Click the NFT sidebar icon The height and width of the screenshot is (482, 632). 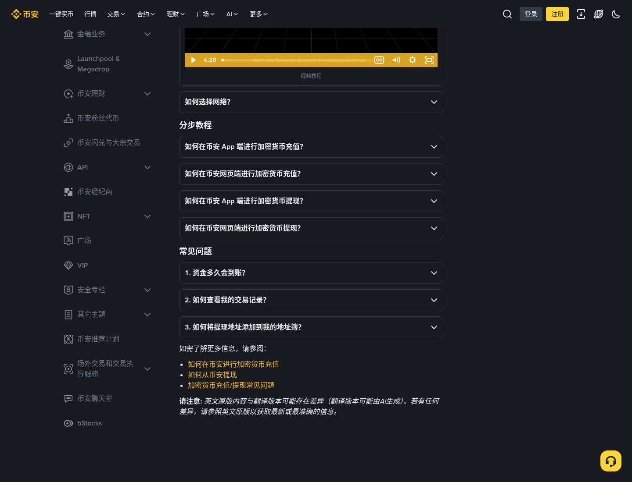(x=68, y=216)
